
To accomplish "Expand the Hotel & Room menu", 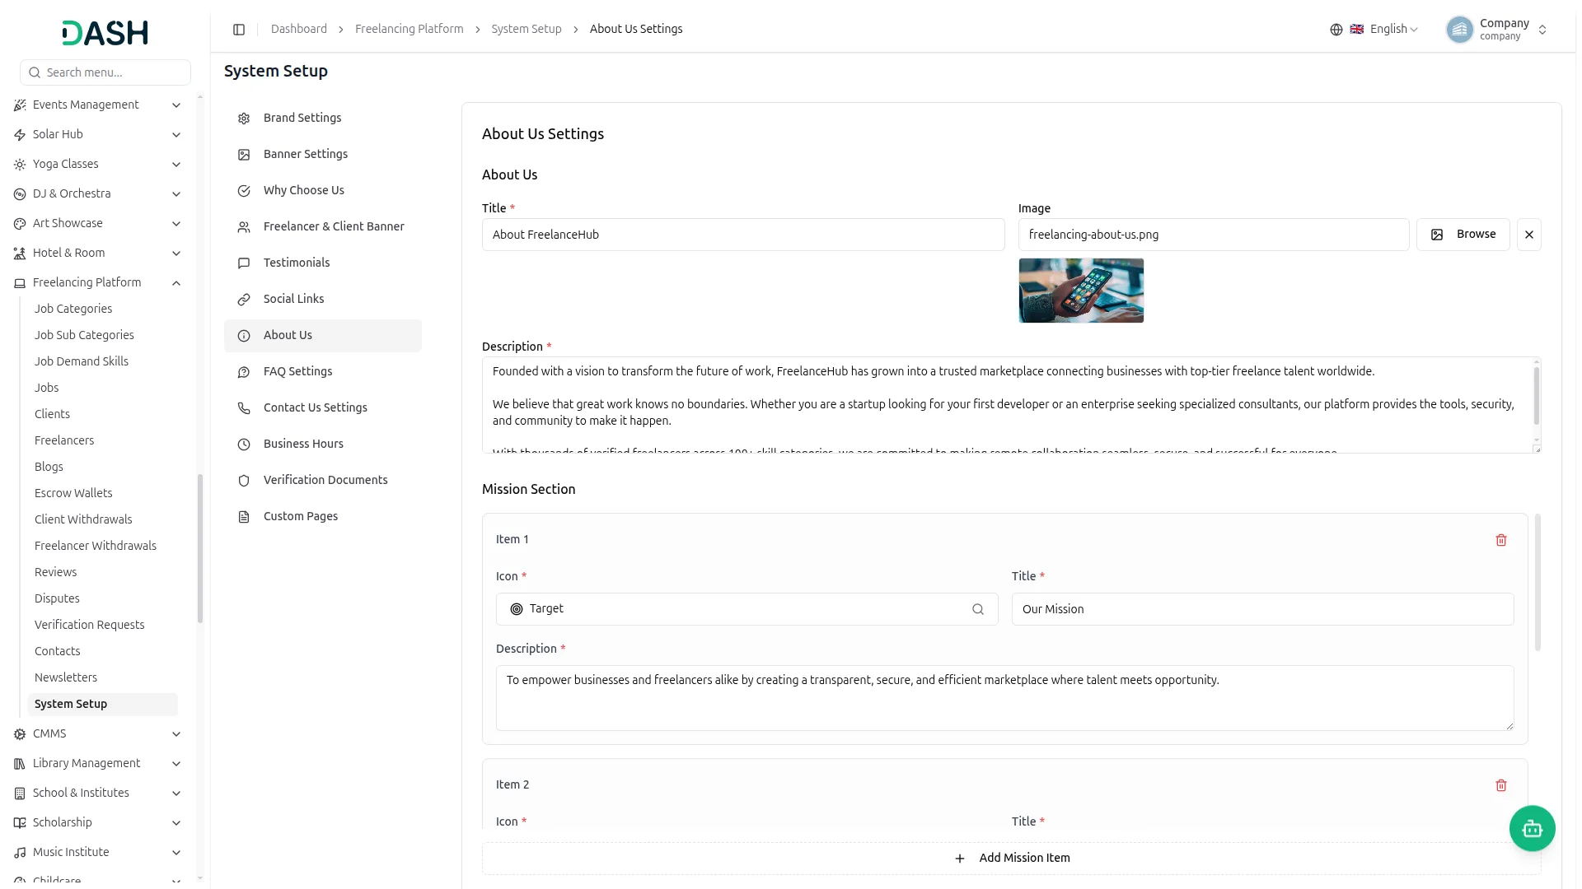I will (176, 254).
